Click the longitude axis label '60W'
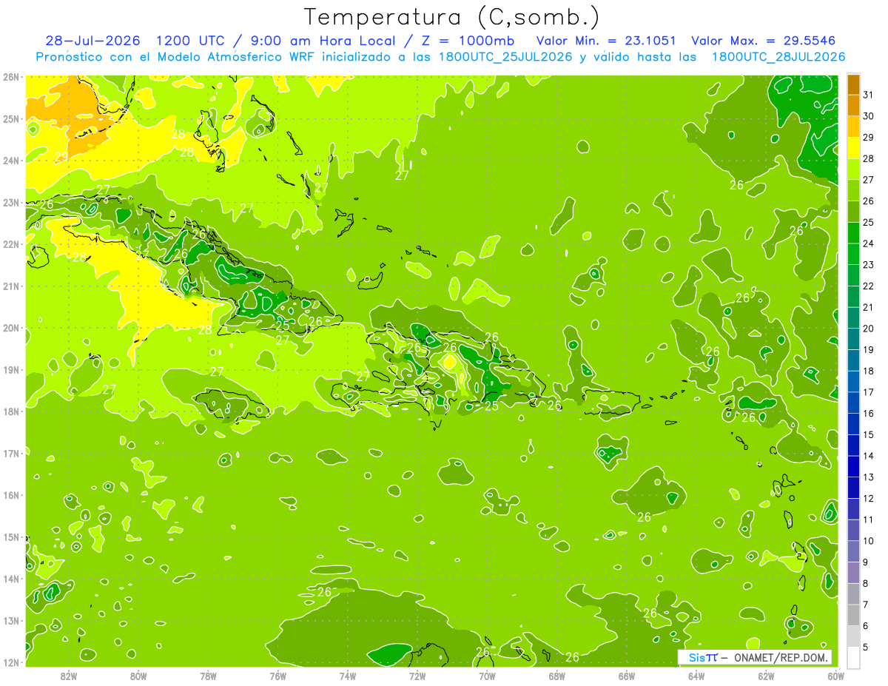The height and width of the screenshot is (686, 888). (x=836, y=676)
